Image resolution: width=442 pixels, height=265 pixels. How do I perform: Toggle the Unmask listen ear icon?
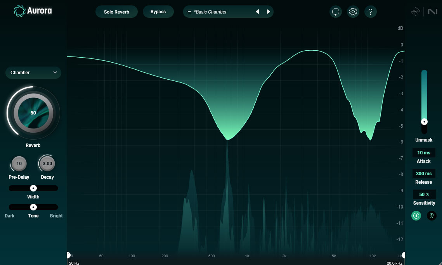(x=431, y=215)
